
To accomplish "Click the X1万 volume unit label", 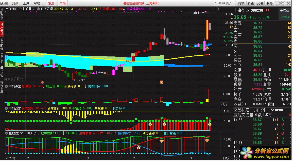I will tap(224, 104).
